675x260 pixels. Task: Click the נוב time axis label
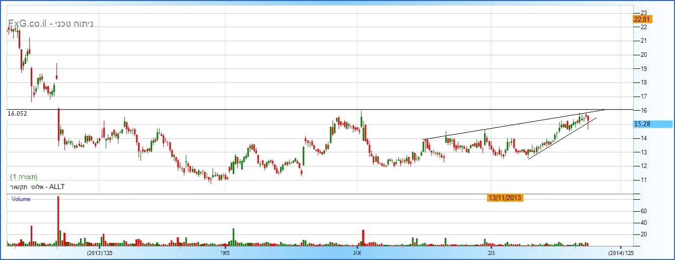489,252
